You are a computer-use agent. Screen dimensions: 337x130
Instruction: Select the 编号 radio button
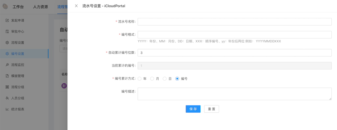177,79
